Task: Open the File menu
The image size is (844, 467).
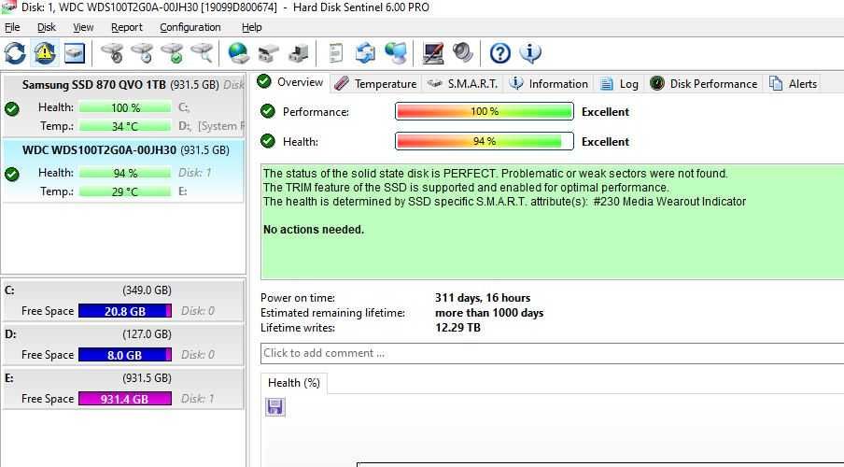Action: 12,27
